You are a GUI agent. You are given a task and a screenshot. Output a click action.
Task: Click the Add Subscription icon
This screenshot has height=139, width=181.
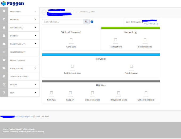72,66
